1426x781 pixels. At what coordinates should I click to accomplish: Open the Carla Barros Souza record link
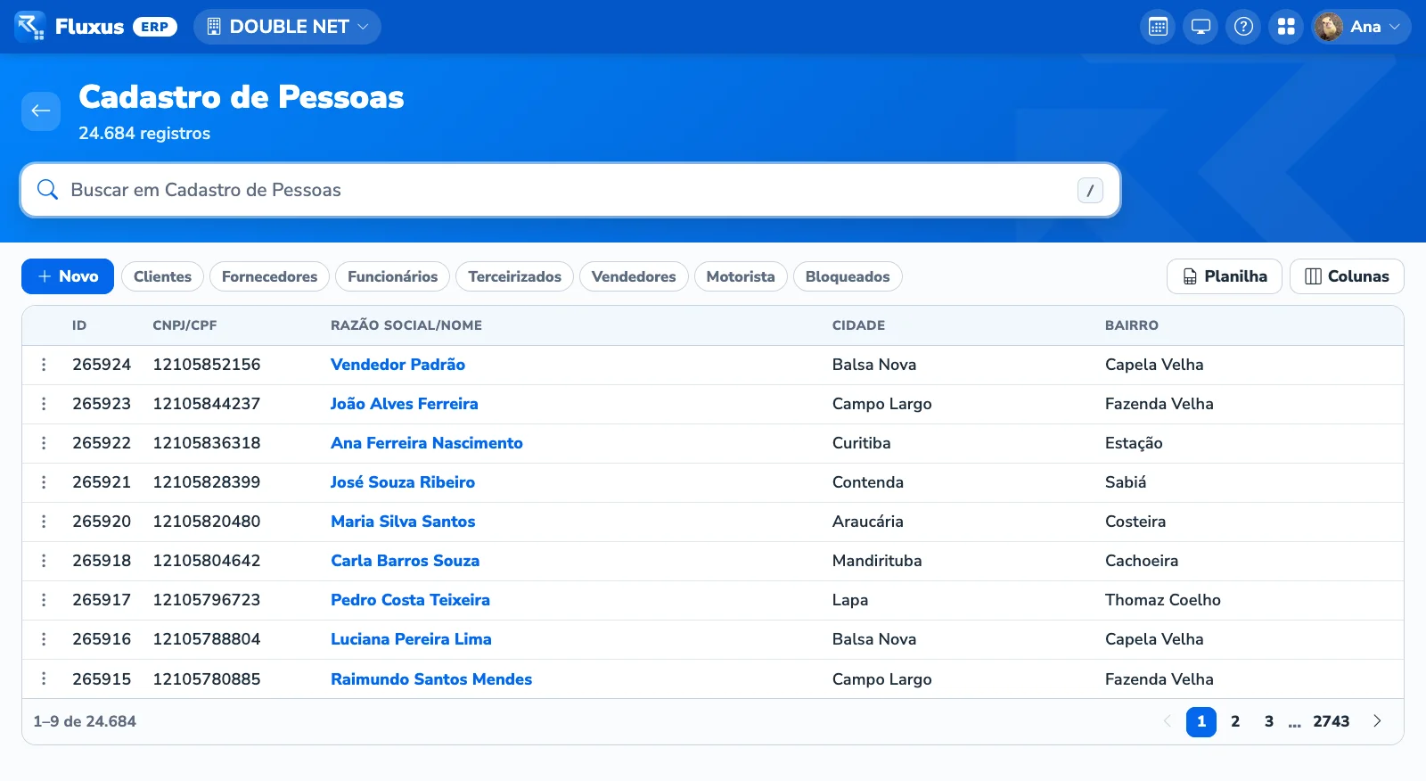pyautogui.click(x=405, y=561)
